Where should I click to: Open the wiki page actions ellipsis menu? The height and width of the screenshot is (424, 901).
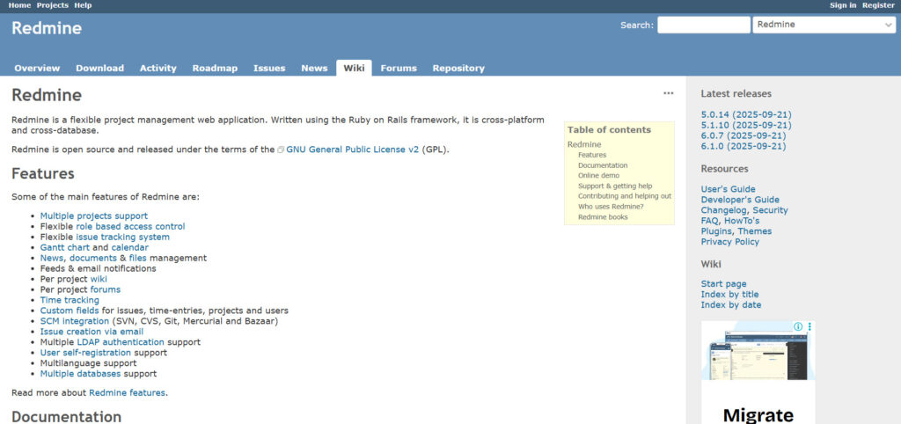click(x=669, y=93)
